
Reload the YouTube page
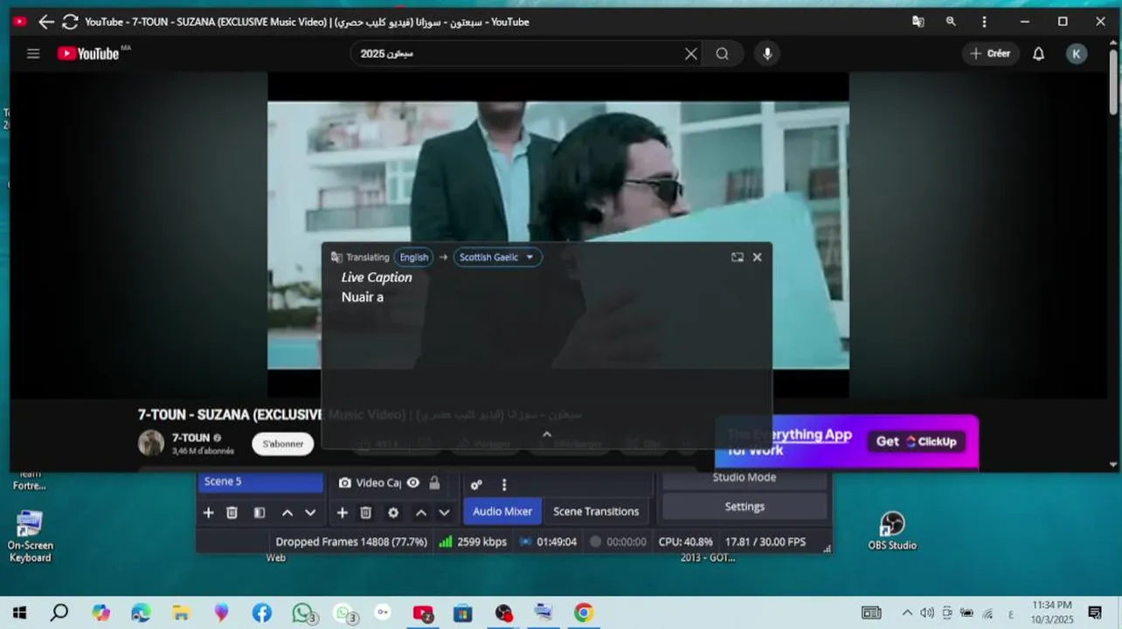coord(70,22)
